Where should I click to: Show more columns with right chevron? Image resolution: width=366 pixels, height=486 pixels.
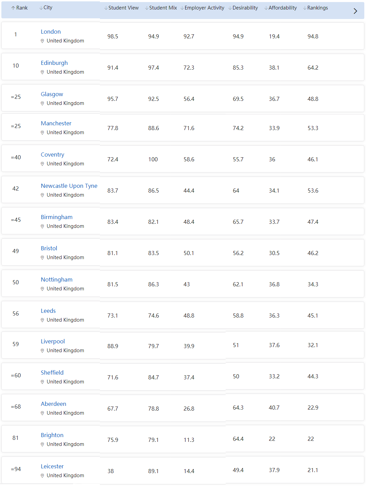[x=355, y=11]
